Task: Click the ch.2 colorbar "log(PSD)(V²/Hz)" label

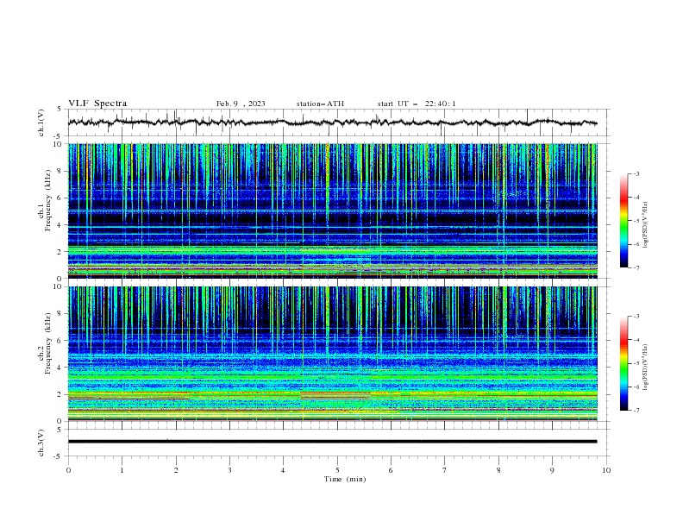Action: (645, 368)
